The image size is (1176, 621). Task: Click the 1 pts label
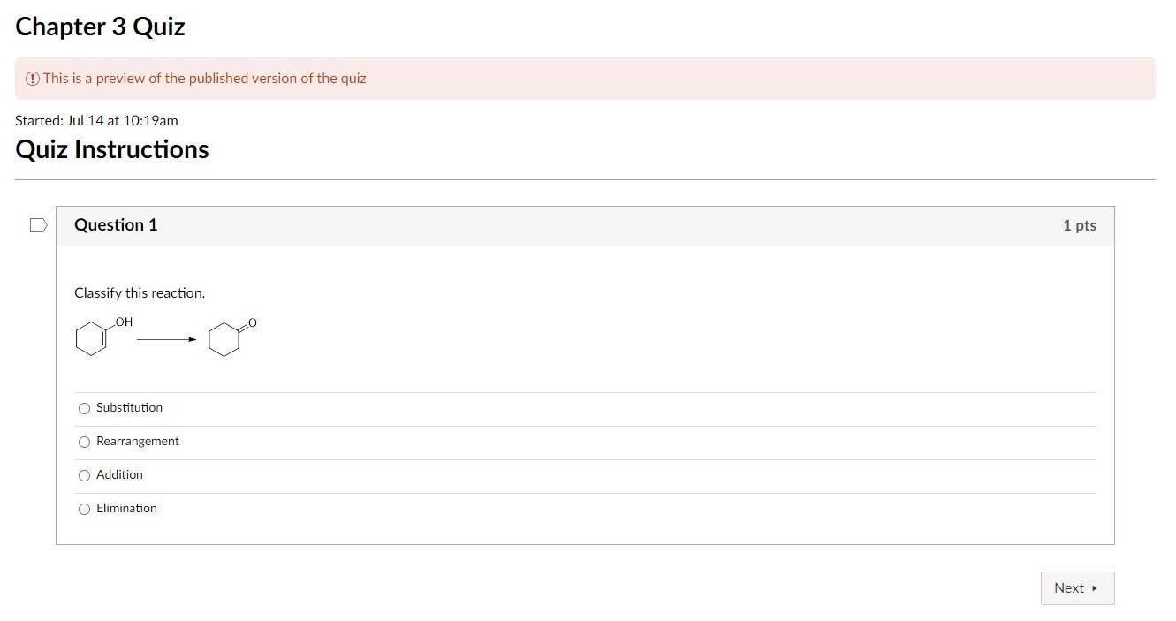coord(1079,225)
